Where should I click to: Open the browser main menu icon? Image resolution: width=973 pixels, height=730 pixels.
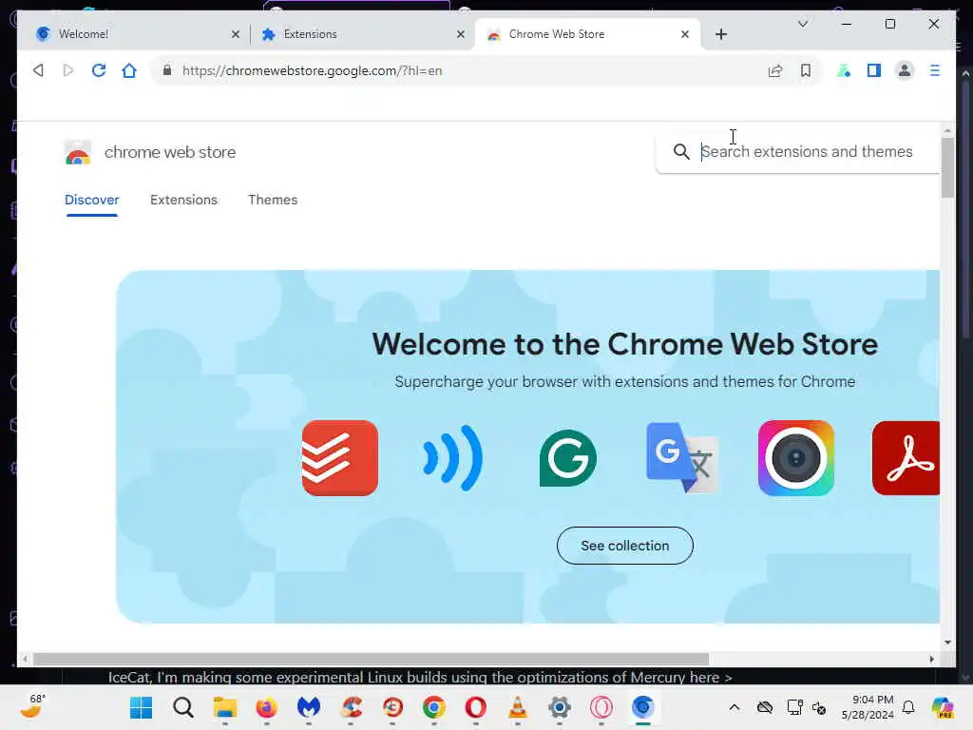click(x=935, y=70)
